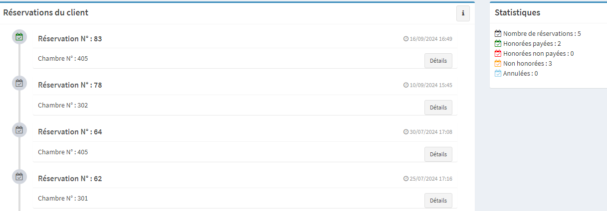Click the clock icon beside 30/07/2024 17:08

(406, 132)
